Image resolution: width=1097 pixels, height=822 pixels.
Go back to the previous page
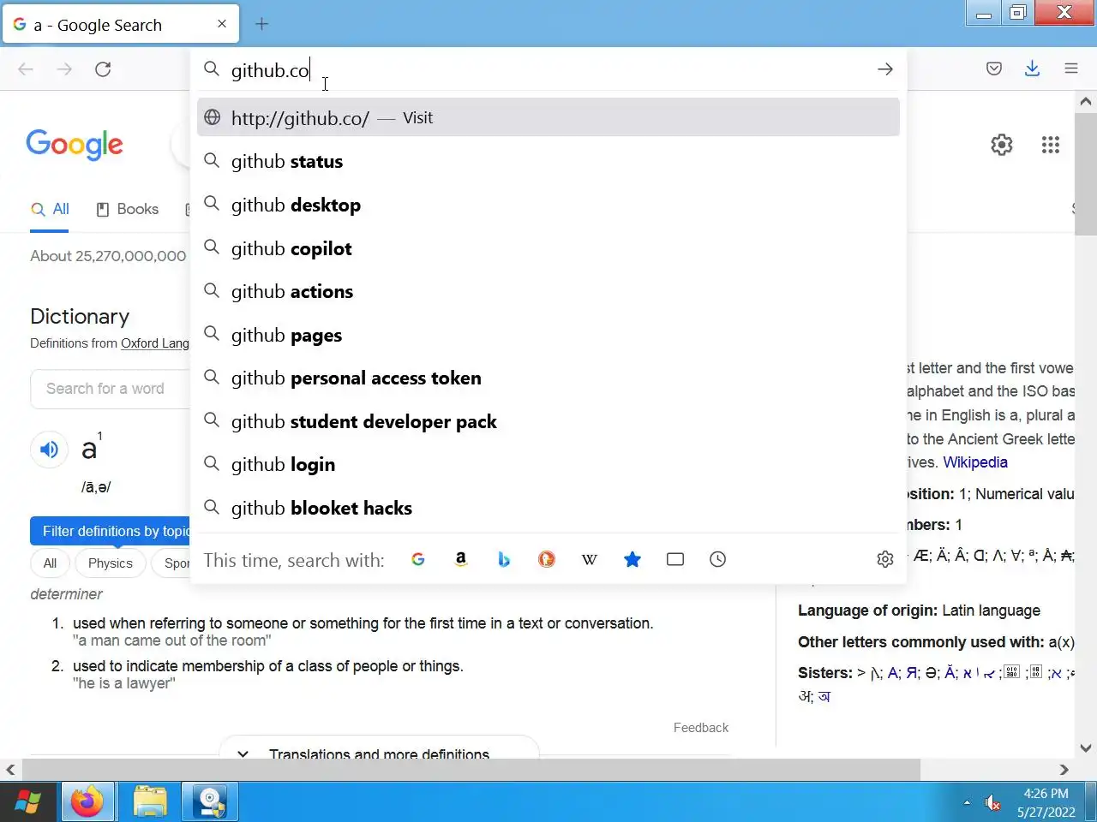coord(26,69)
